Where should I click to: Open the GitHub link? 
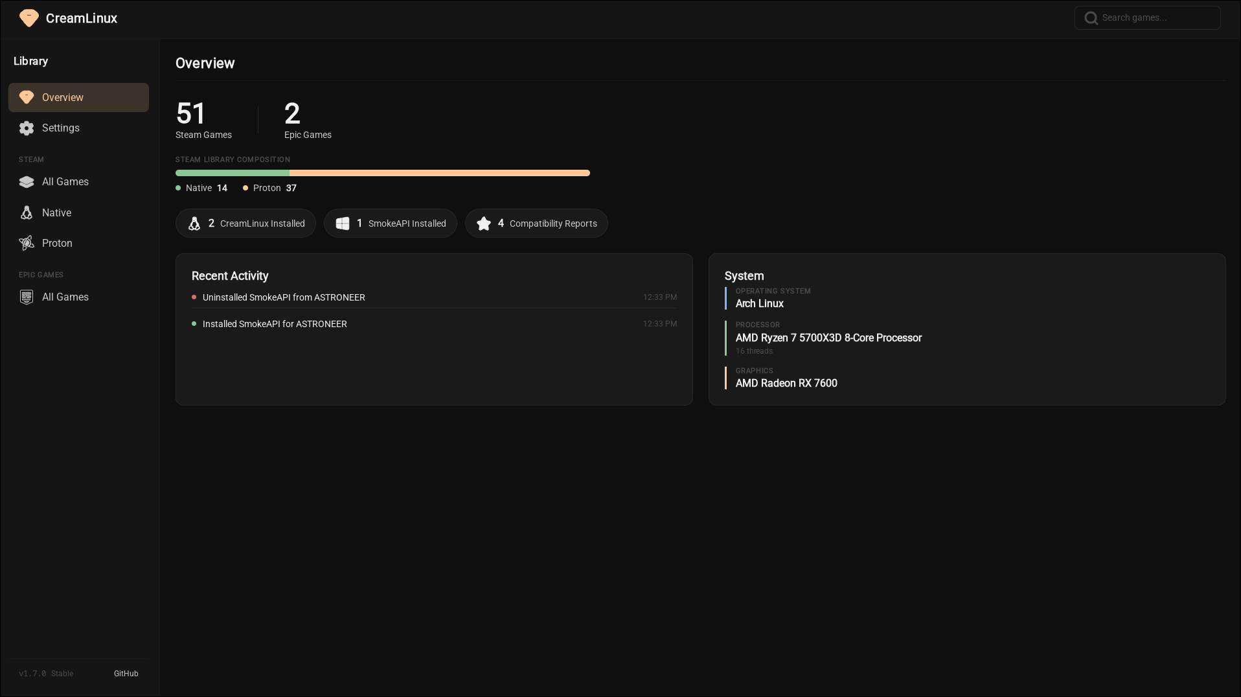[126, 674]
